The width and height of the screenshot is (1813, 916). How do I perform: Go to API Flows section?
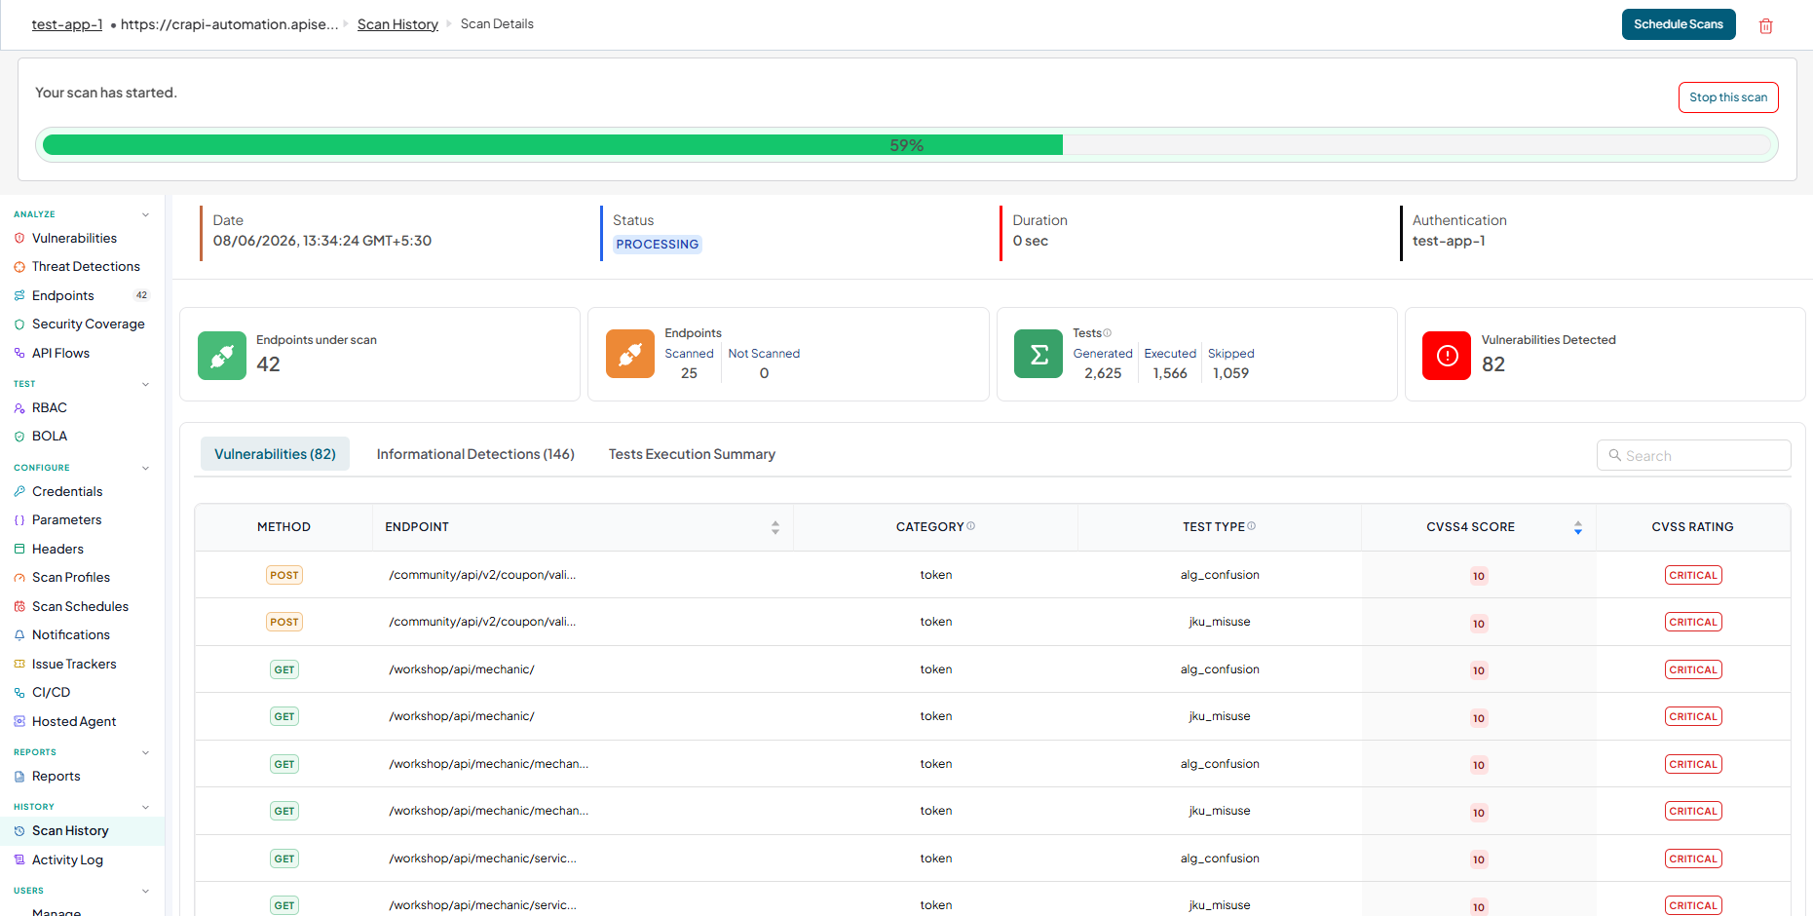click(60, 353)
